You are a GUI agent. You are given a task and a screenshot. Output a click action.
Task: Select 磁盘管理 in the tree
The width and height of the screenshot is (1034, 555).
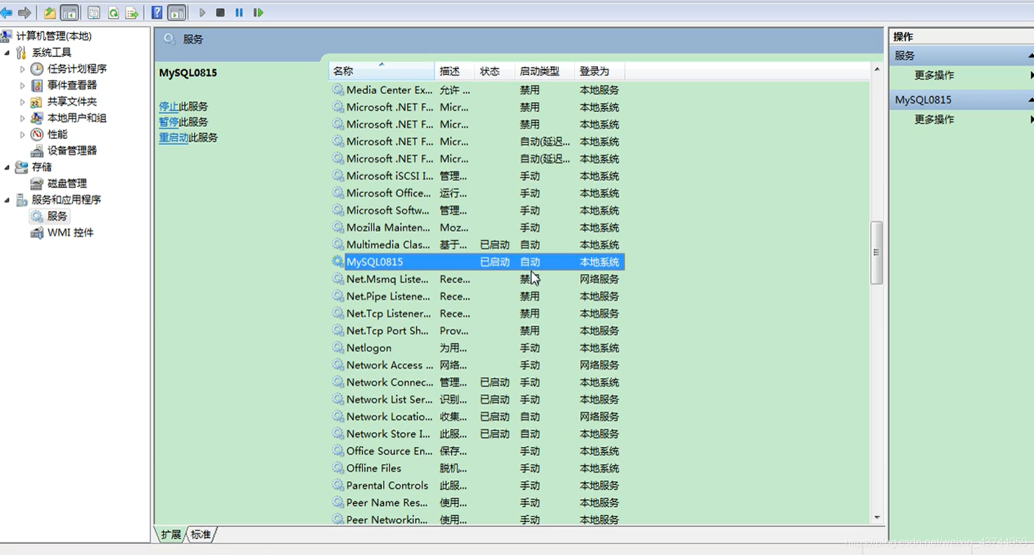pyautogui.click(x=67, y=183)
